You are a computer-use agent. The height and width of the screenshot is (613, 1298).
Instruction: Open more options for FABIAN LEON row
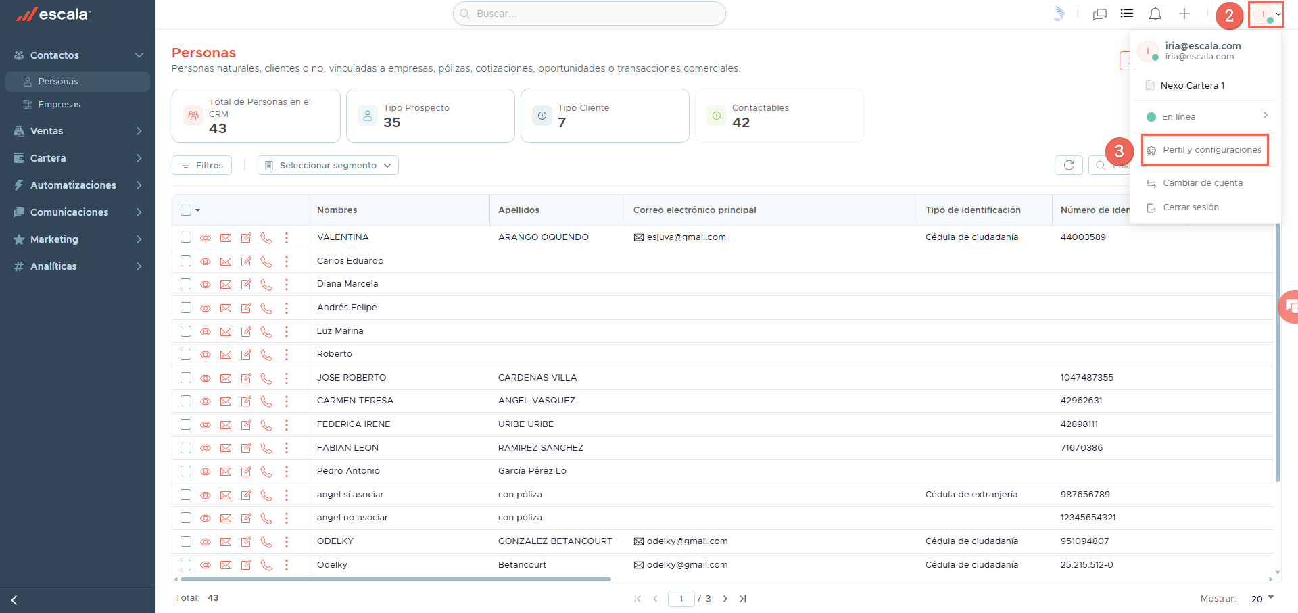tap(287, 448)
